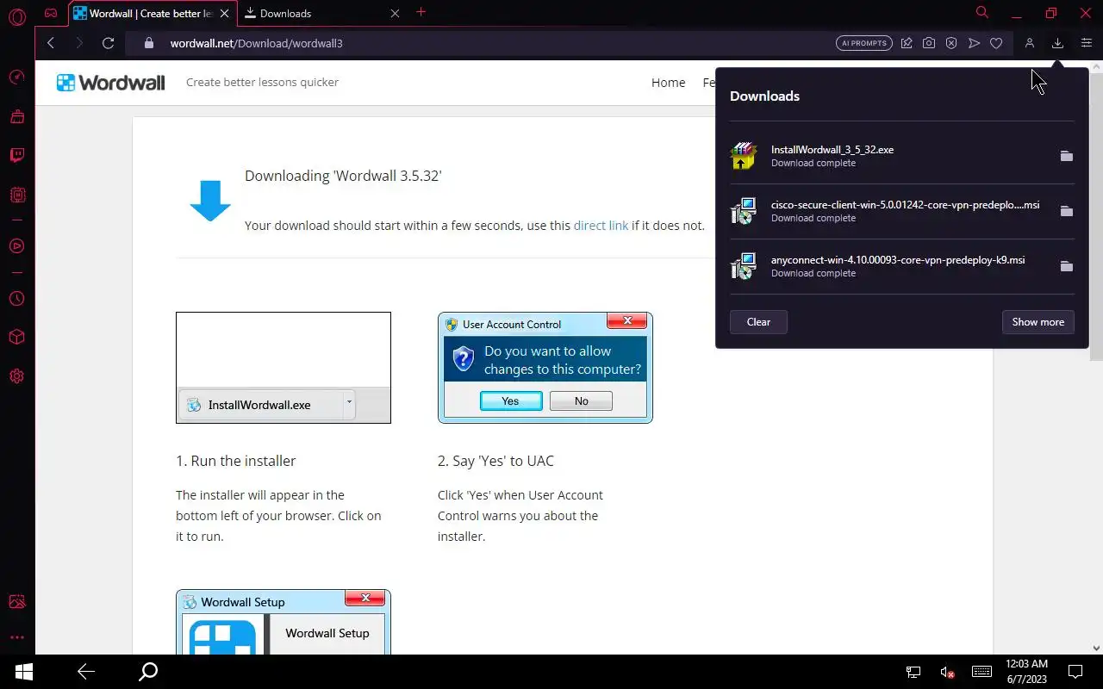Viewport: 1103px width, 689px height.
Task: Open the Windows Start menu
Action: tap(23, 672)
